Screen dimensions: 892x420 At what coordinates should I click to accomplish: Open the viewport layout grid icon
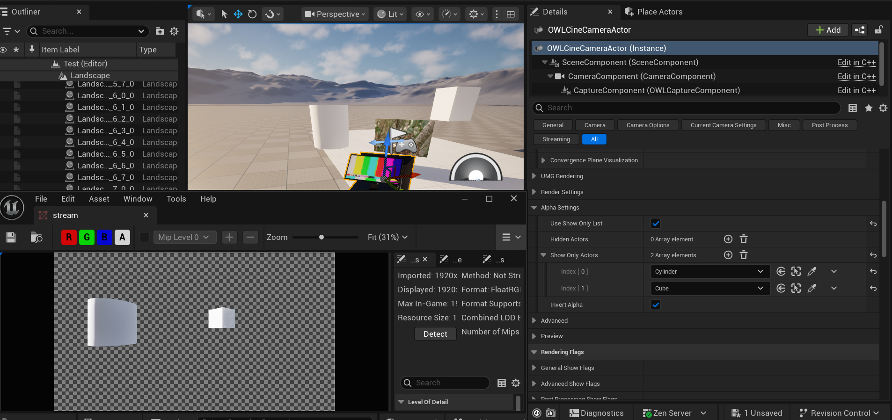pos(511,14)
